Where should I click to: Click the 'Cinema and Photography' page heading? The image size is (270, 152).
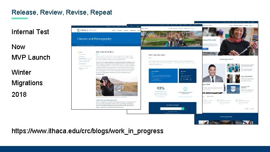click(x=94, y=39)
